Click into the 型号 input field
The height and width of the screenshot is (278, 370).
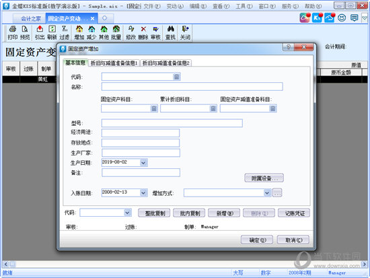[172, 123]
